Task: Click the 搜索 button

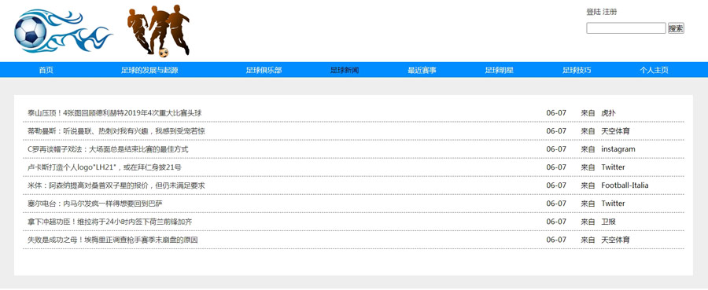Action: click(676, 28)
